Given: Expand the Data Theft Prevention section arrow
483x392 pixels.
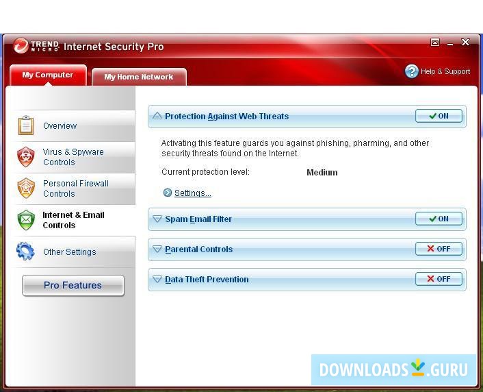Looking at the screenshot, I should (157, 279).
